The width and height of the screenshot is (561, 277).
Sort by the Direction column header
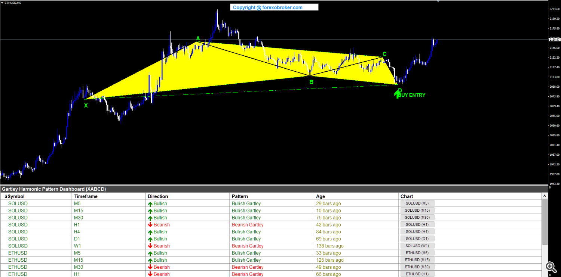[x=188, y=196]
